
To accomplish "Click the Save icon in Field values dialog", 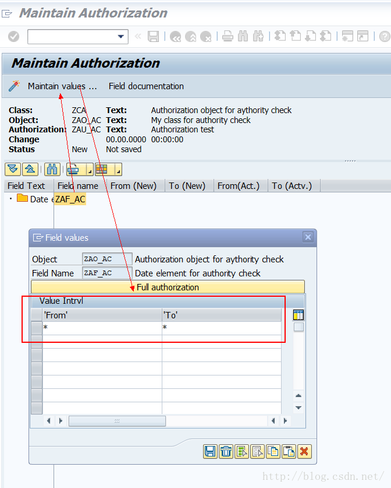I will click(210, 451).
